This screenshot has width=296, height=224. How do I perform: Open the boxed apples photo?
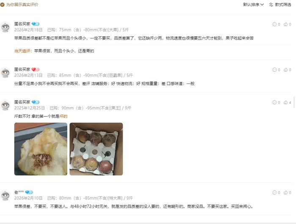(96, 149)
